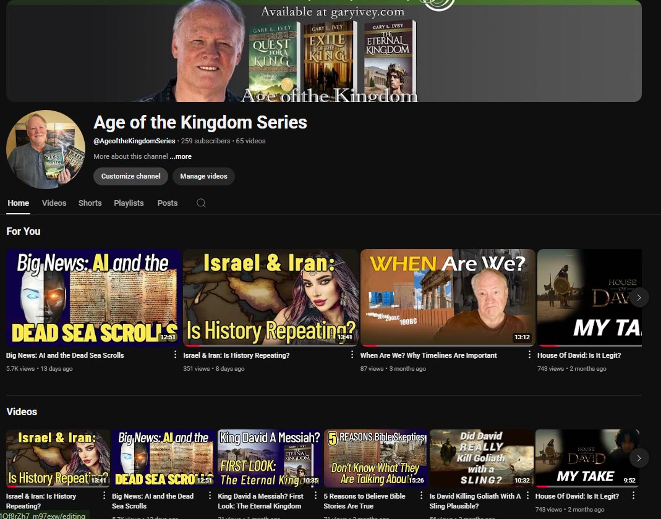Screen dimensions: 661x519
Task: Open three-dot menu for '5 Reasons to Believe' video
Action: (x=422, y=496)
